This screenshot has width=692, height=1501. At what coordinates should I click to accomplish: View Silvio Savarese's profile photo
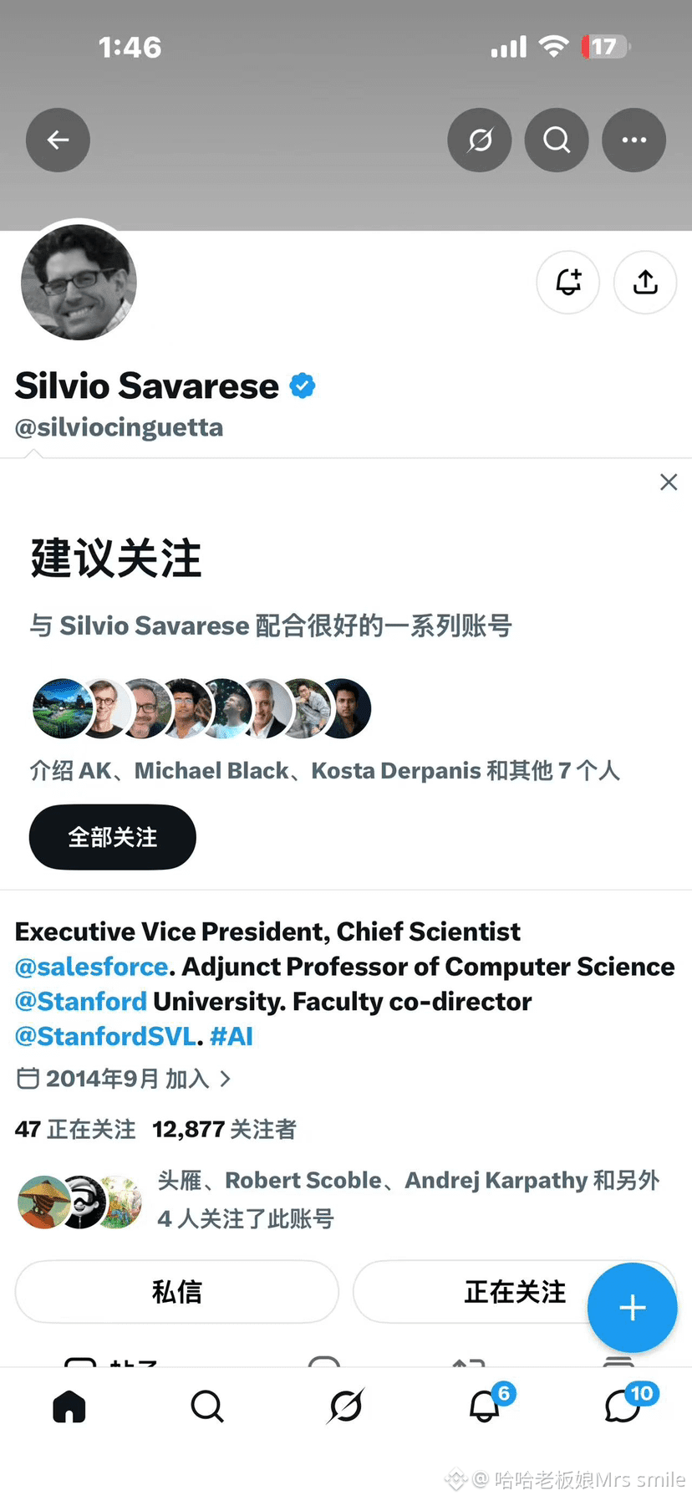[79, 282]
